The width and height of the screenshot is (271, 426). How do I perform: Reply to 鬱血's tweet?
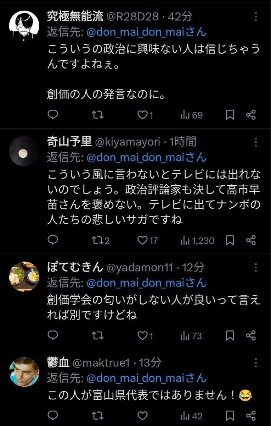(52, 415)
